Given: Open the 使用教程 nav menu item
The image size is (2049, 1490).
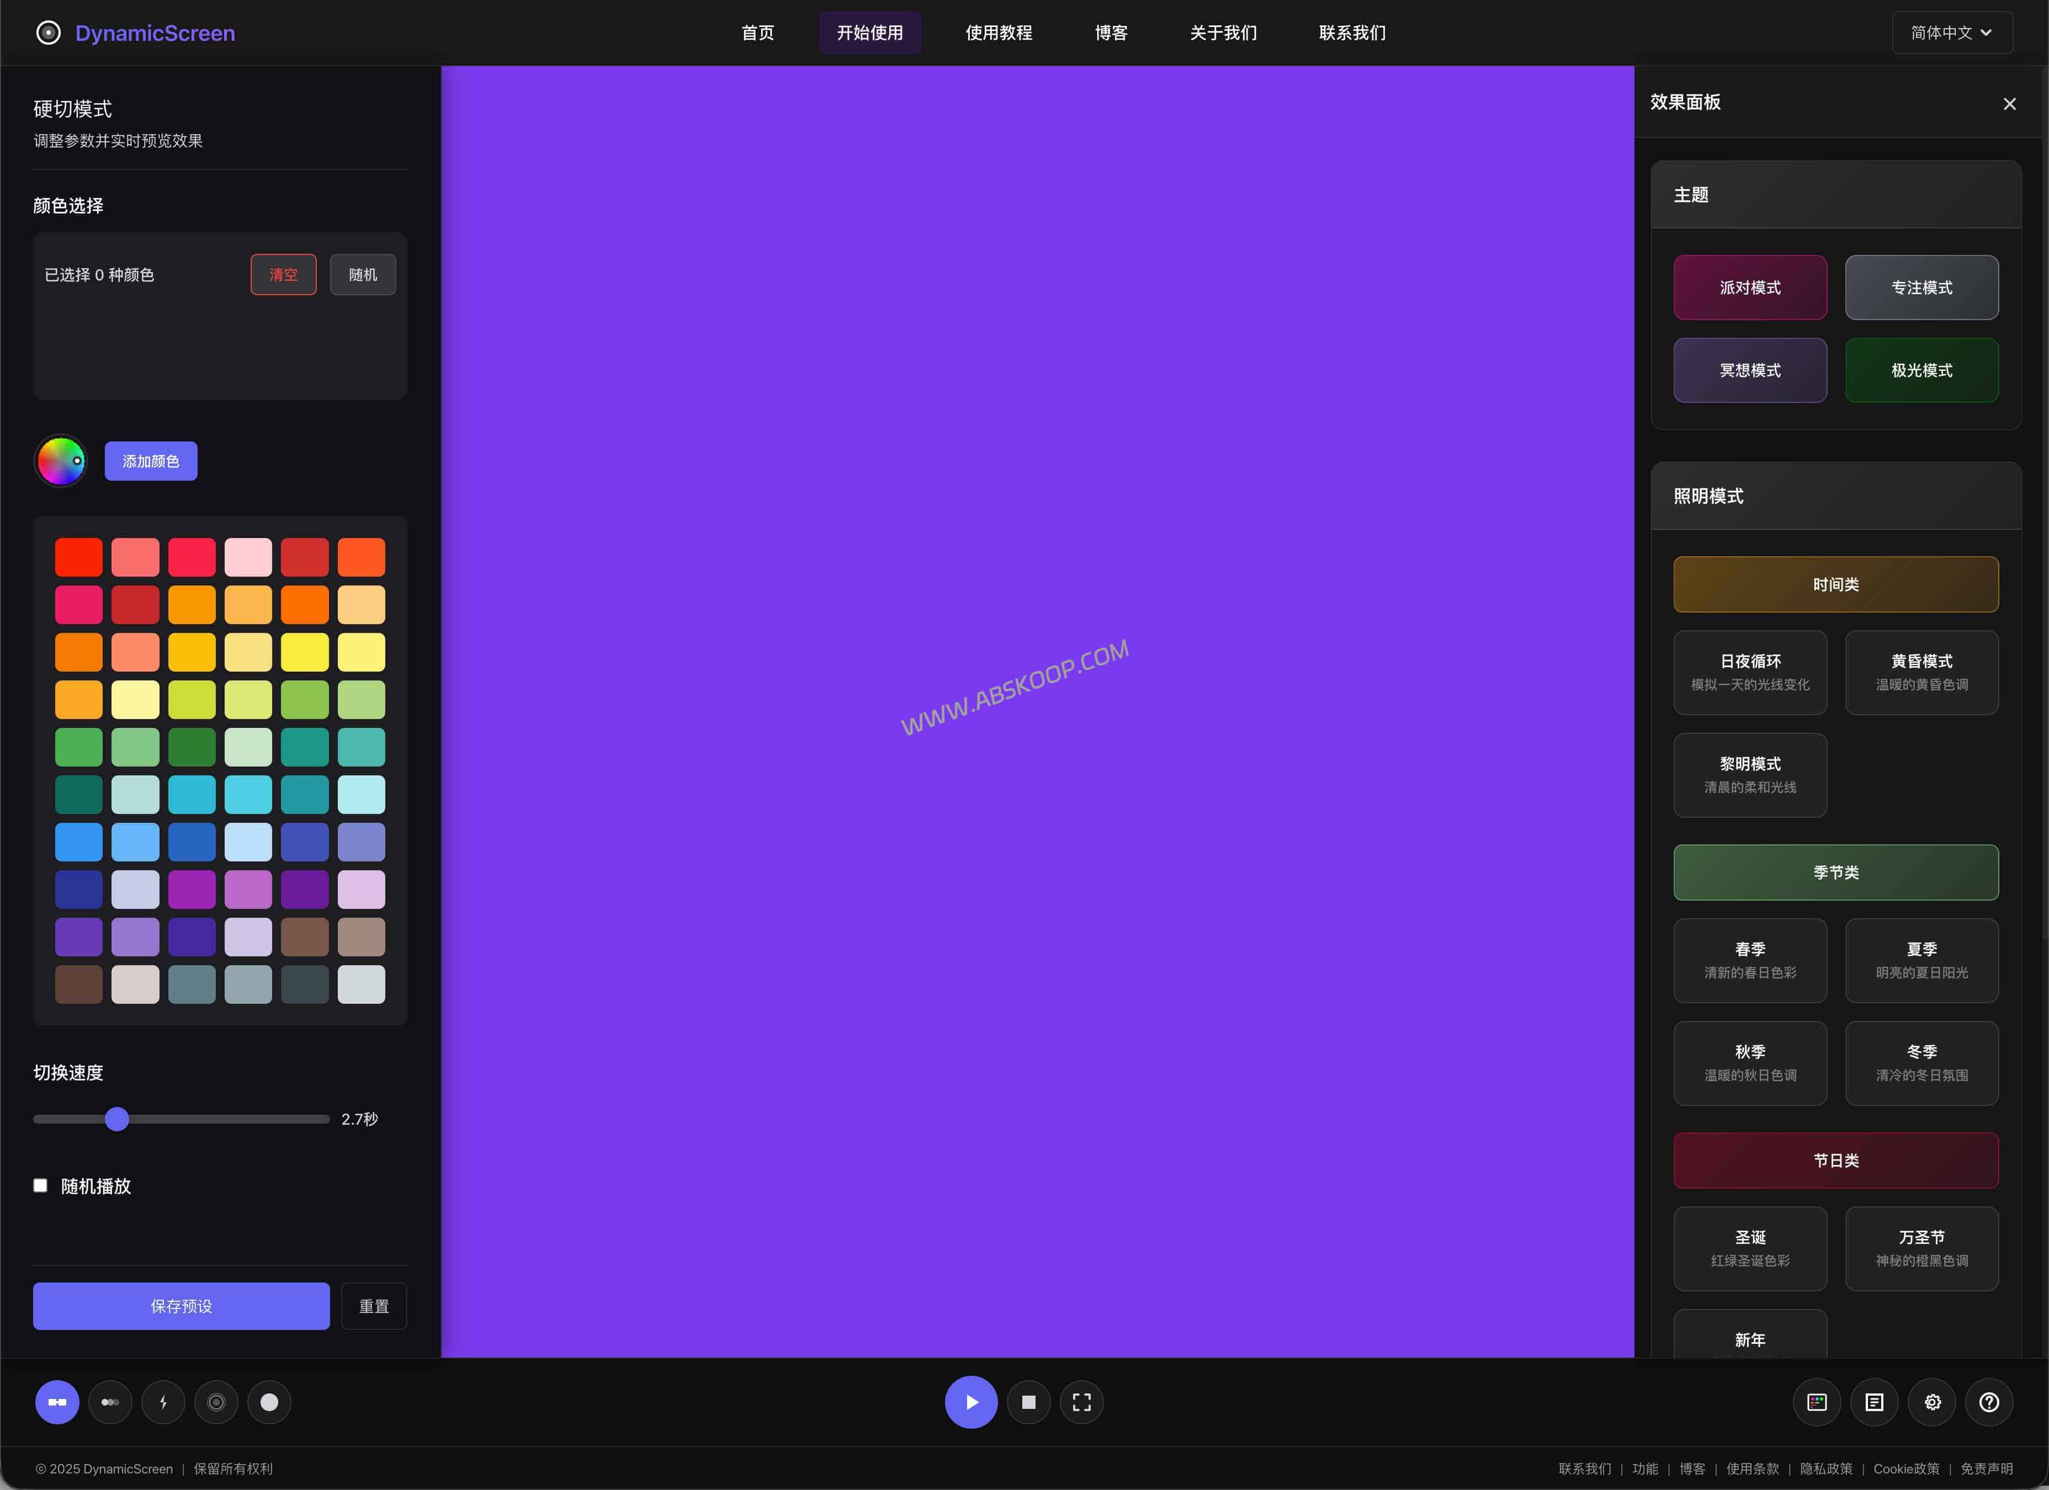Looking at the screenshot, I should [999, 33].
